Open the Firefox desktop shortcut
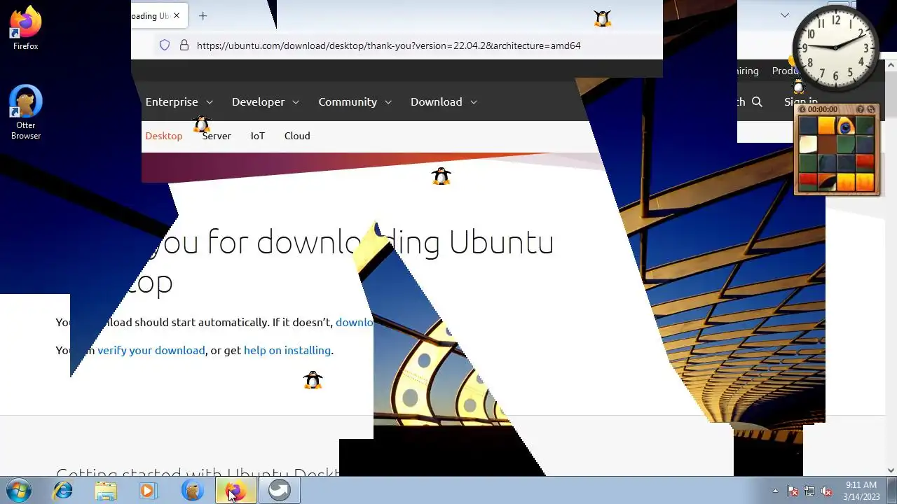This screenshot has width=897, height=504. pos(26,28)
